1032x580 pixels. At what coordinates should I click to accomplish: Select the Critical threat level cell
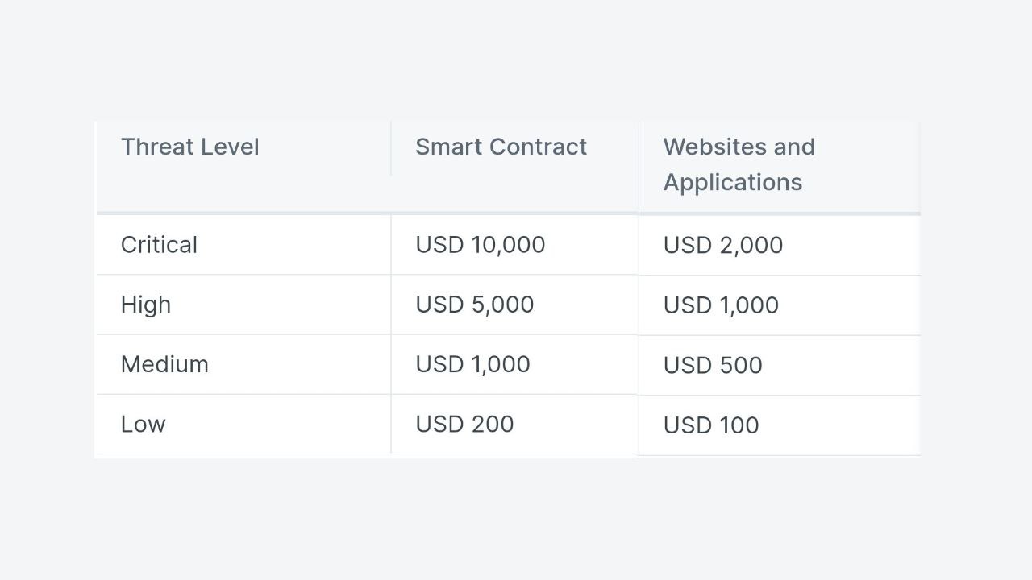[243, 245]
